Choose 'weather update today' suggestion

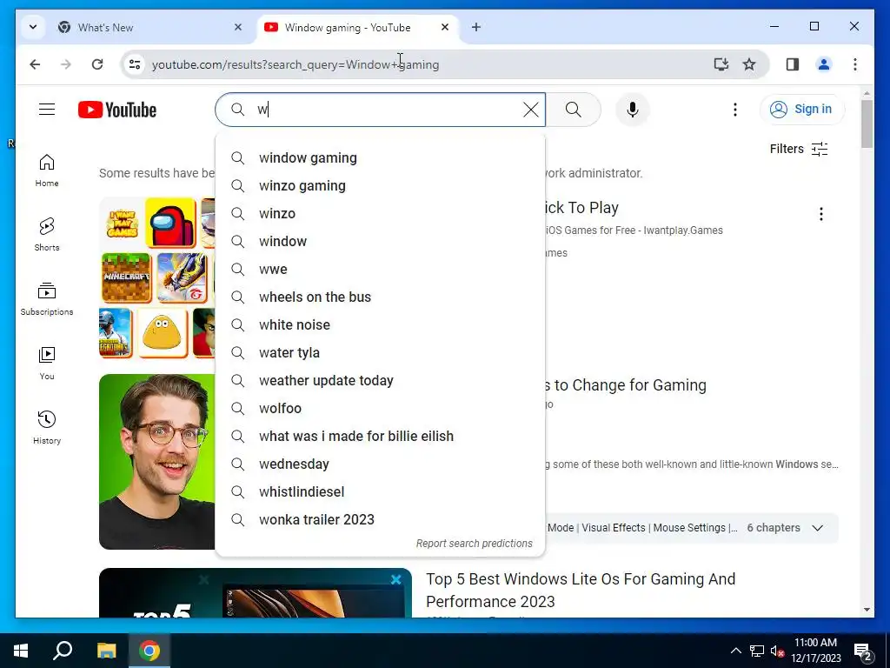coord(381,381)
